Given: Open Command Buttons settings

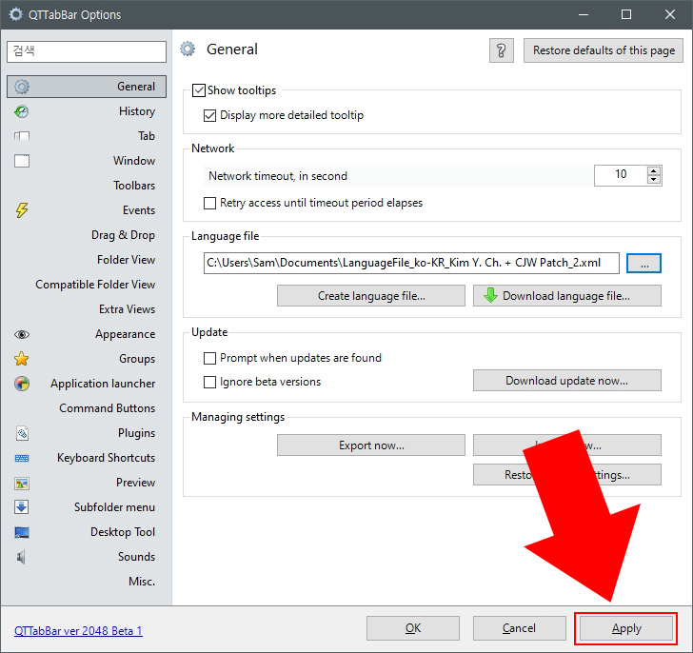Looking at the screenshot, I should 87,408.
